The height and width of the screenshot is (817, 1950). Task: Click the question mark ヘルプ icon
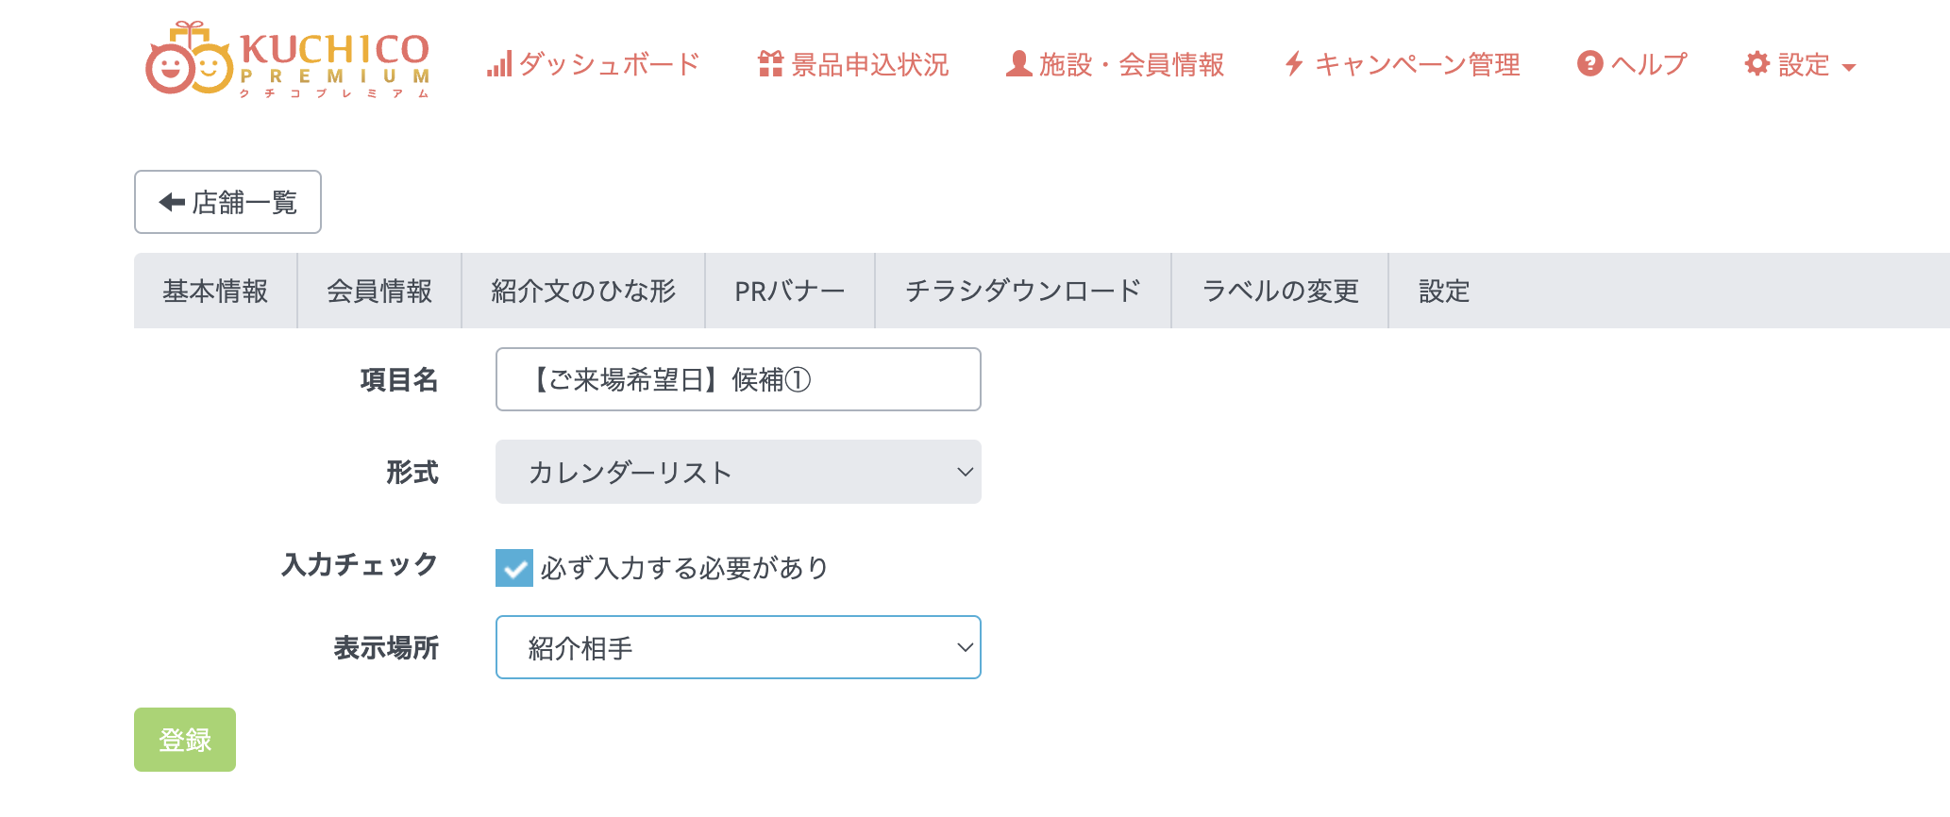pos(1590,64)
